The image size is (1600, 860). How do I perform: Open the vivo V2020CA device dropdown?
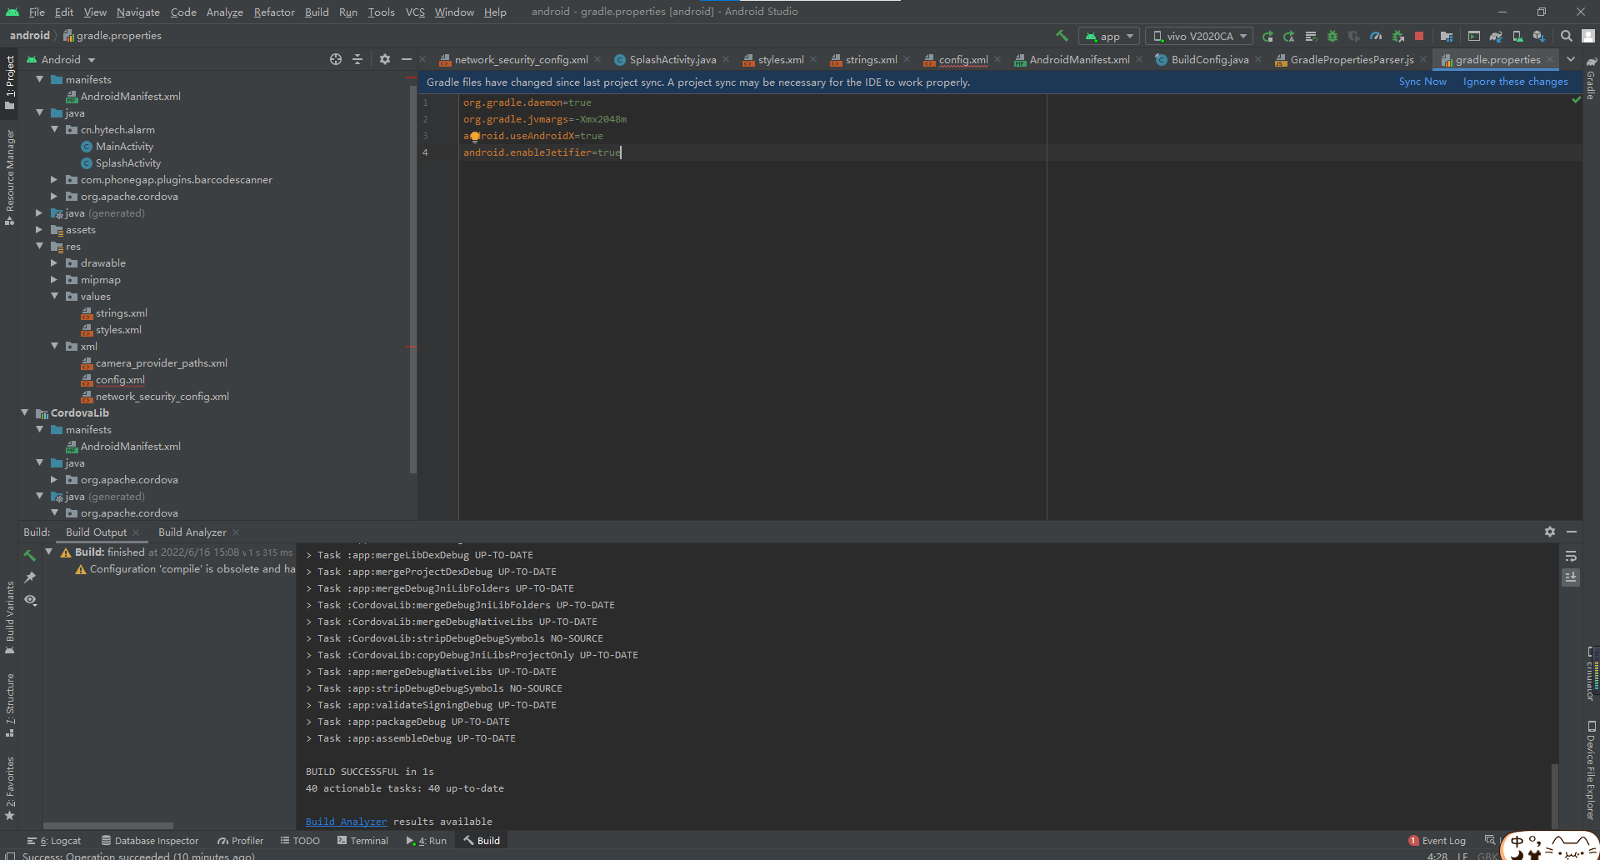click(x=1199, y=36)
